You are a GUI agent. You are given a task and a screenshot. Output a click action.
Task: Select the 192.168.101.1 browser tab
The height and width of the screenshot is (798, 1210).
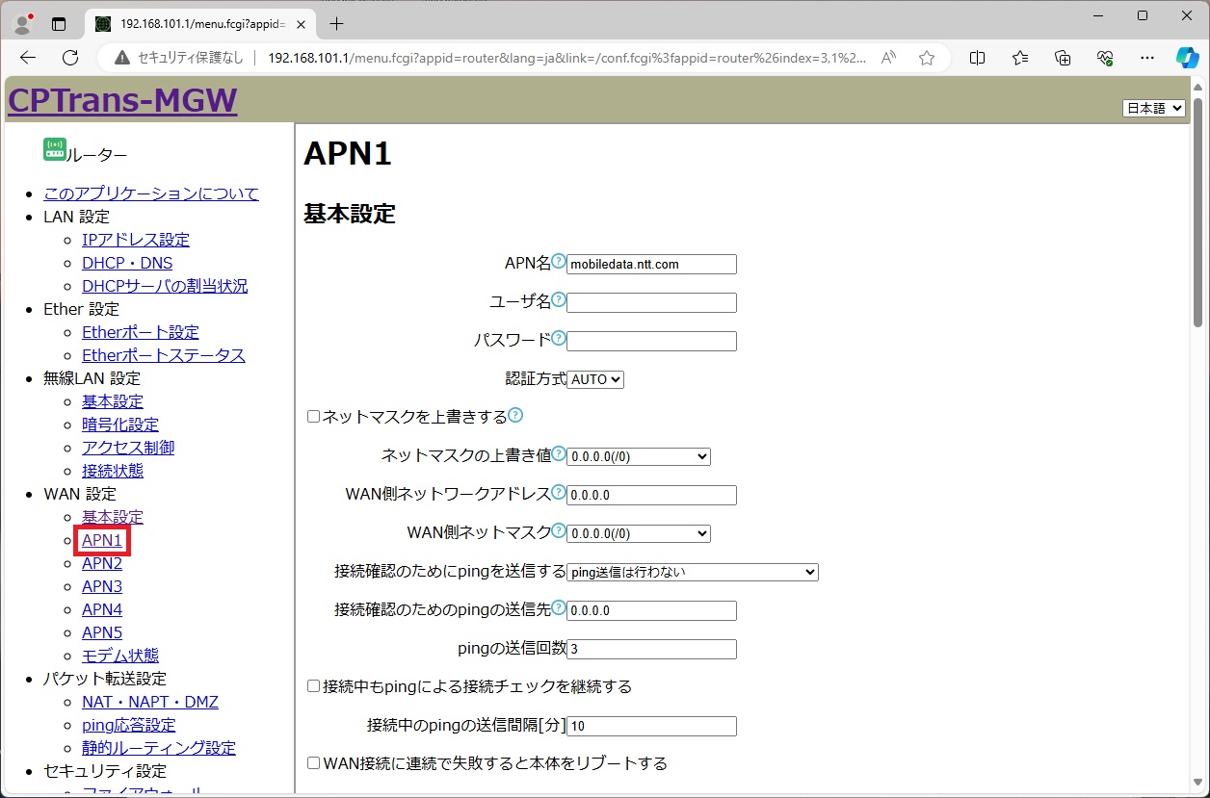(197, 23)
